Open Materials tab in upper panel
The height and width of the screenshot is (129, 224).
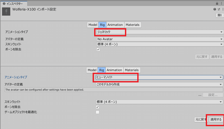(133, 25)
